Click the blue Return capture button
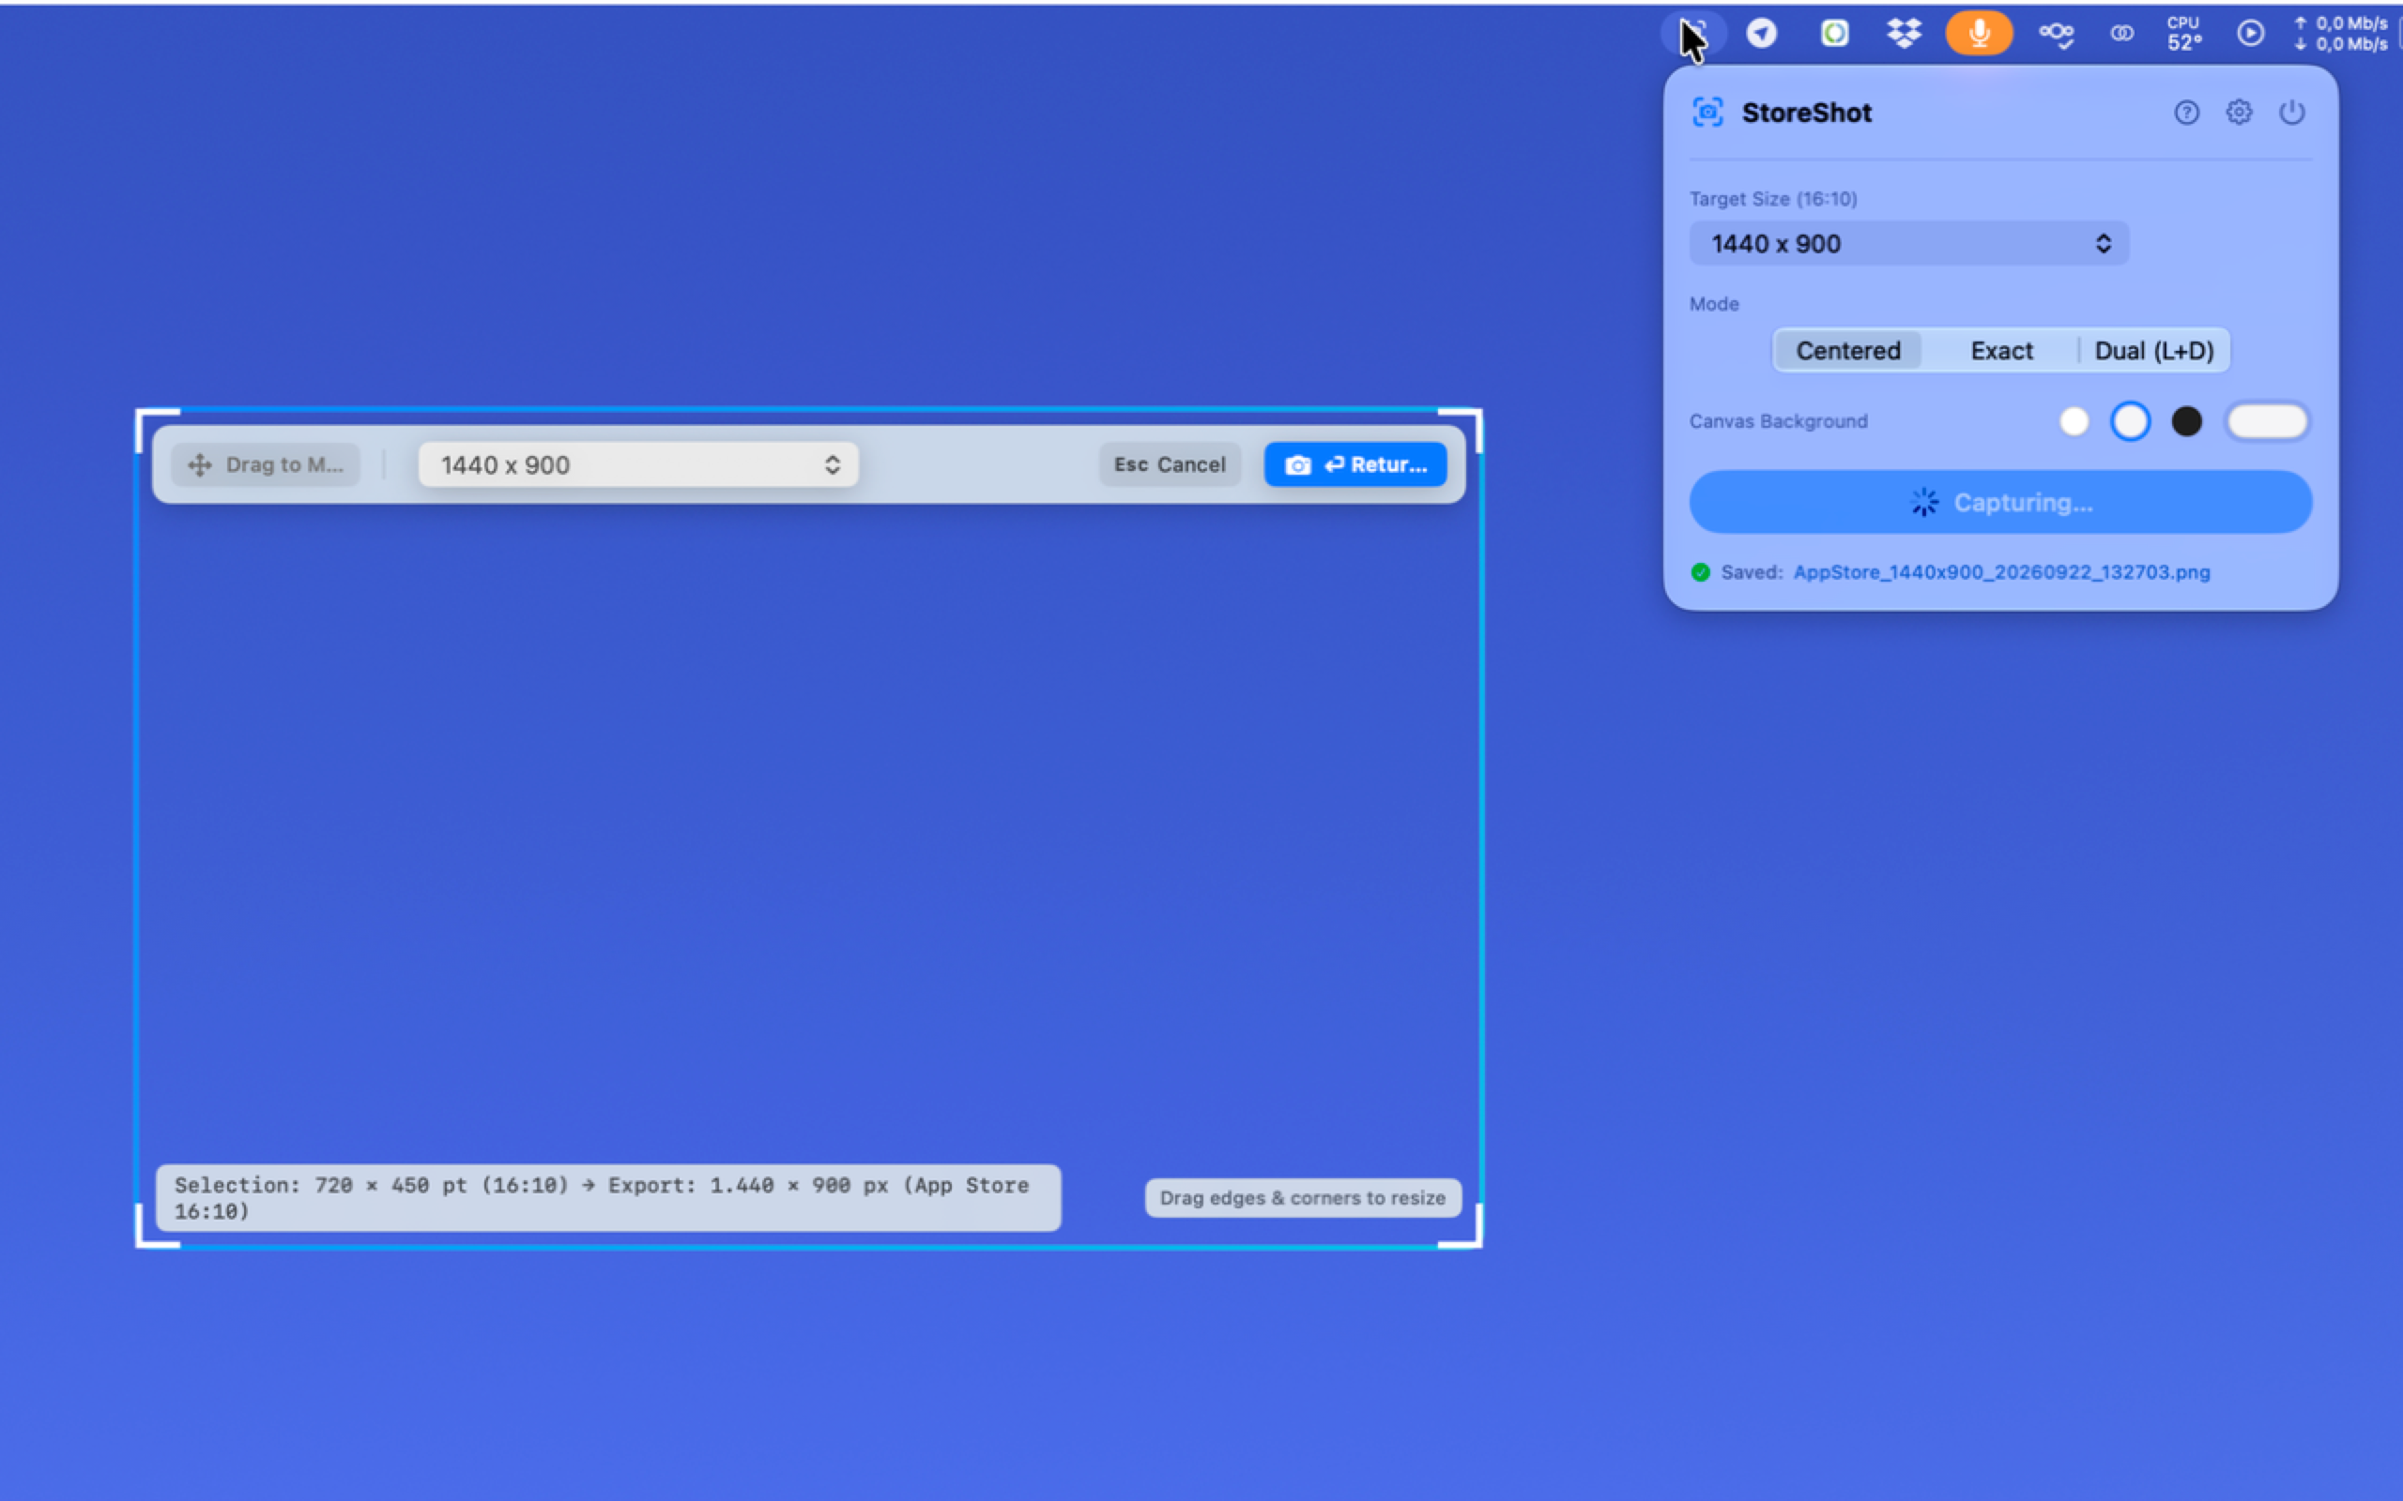This screenshot has height=1501, width=2403. (1355, 464)
